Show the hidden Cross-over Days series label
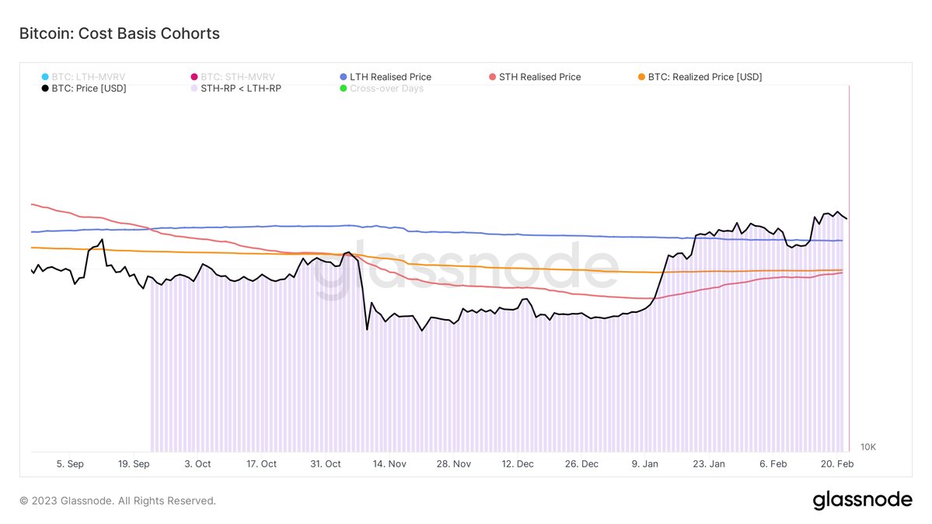Image resolution: width=932 pixels, height=524 pixels. coord(386,88)
